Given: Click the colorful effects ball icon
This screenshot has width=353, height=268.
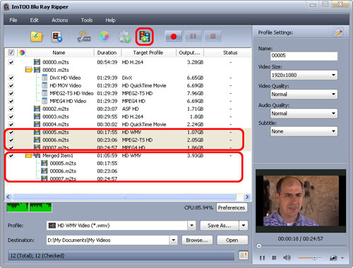Looking at the screenshot, I should point(104,37).
